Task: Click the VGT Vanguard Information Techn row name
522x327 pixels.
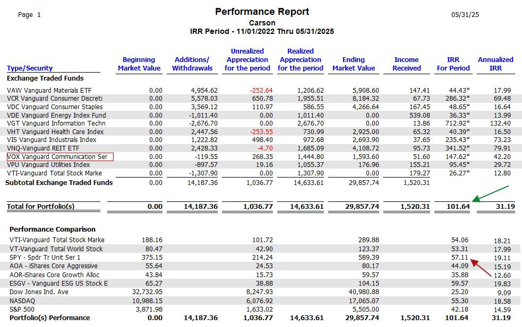Action: [56, 123]
